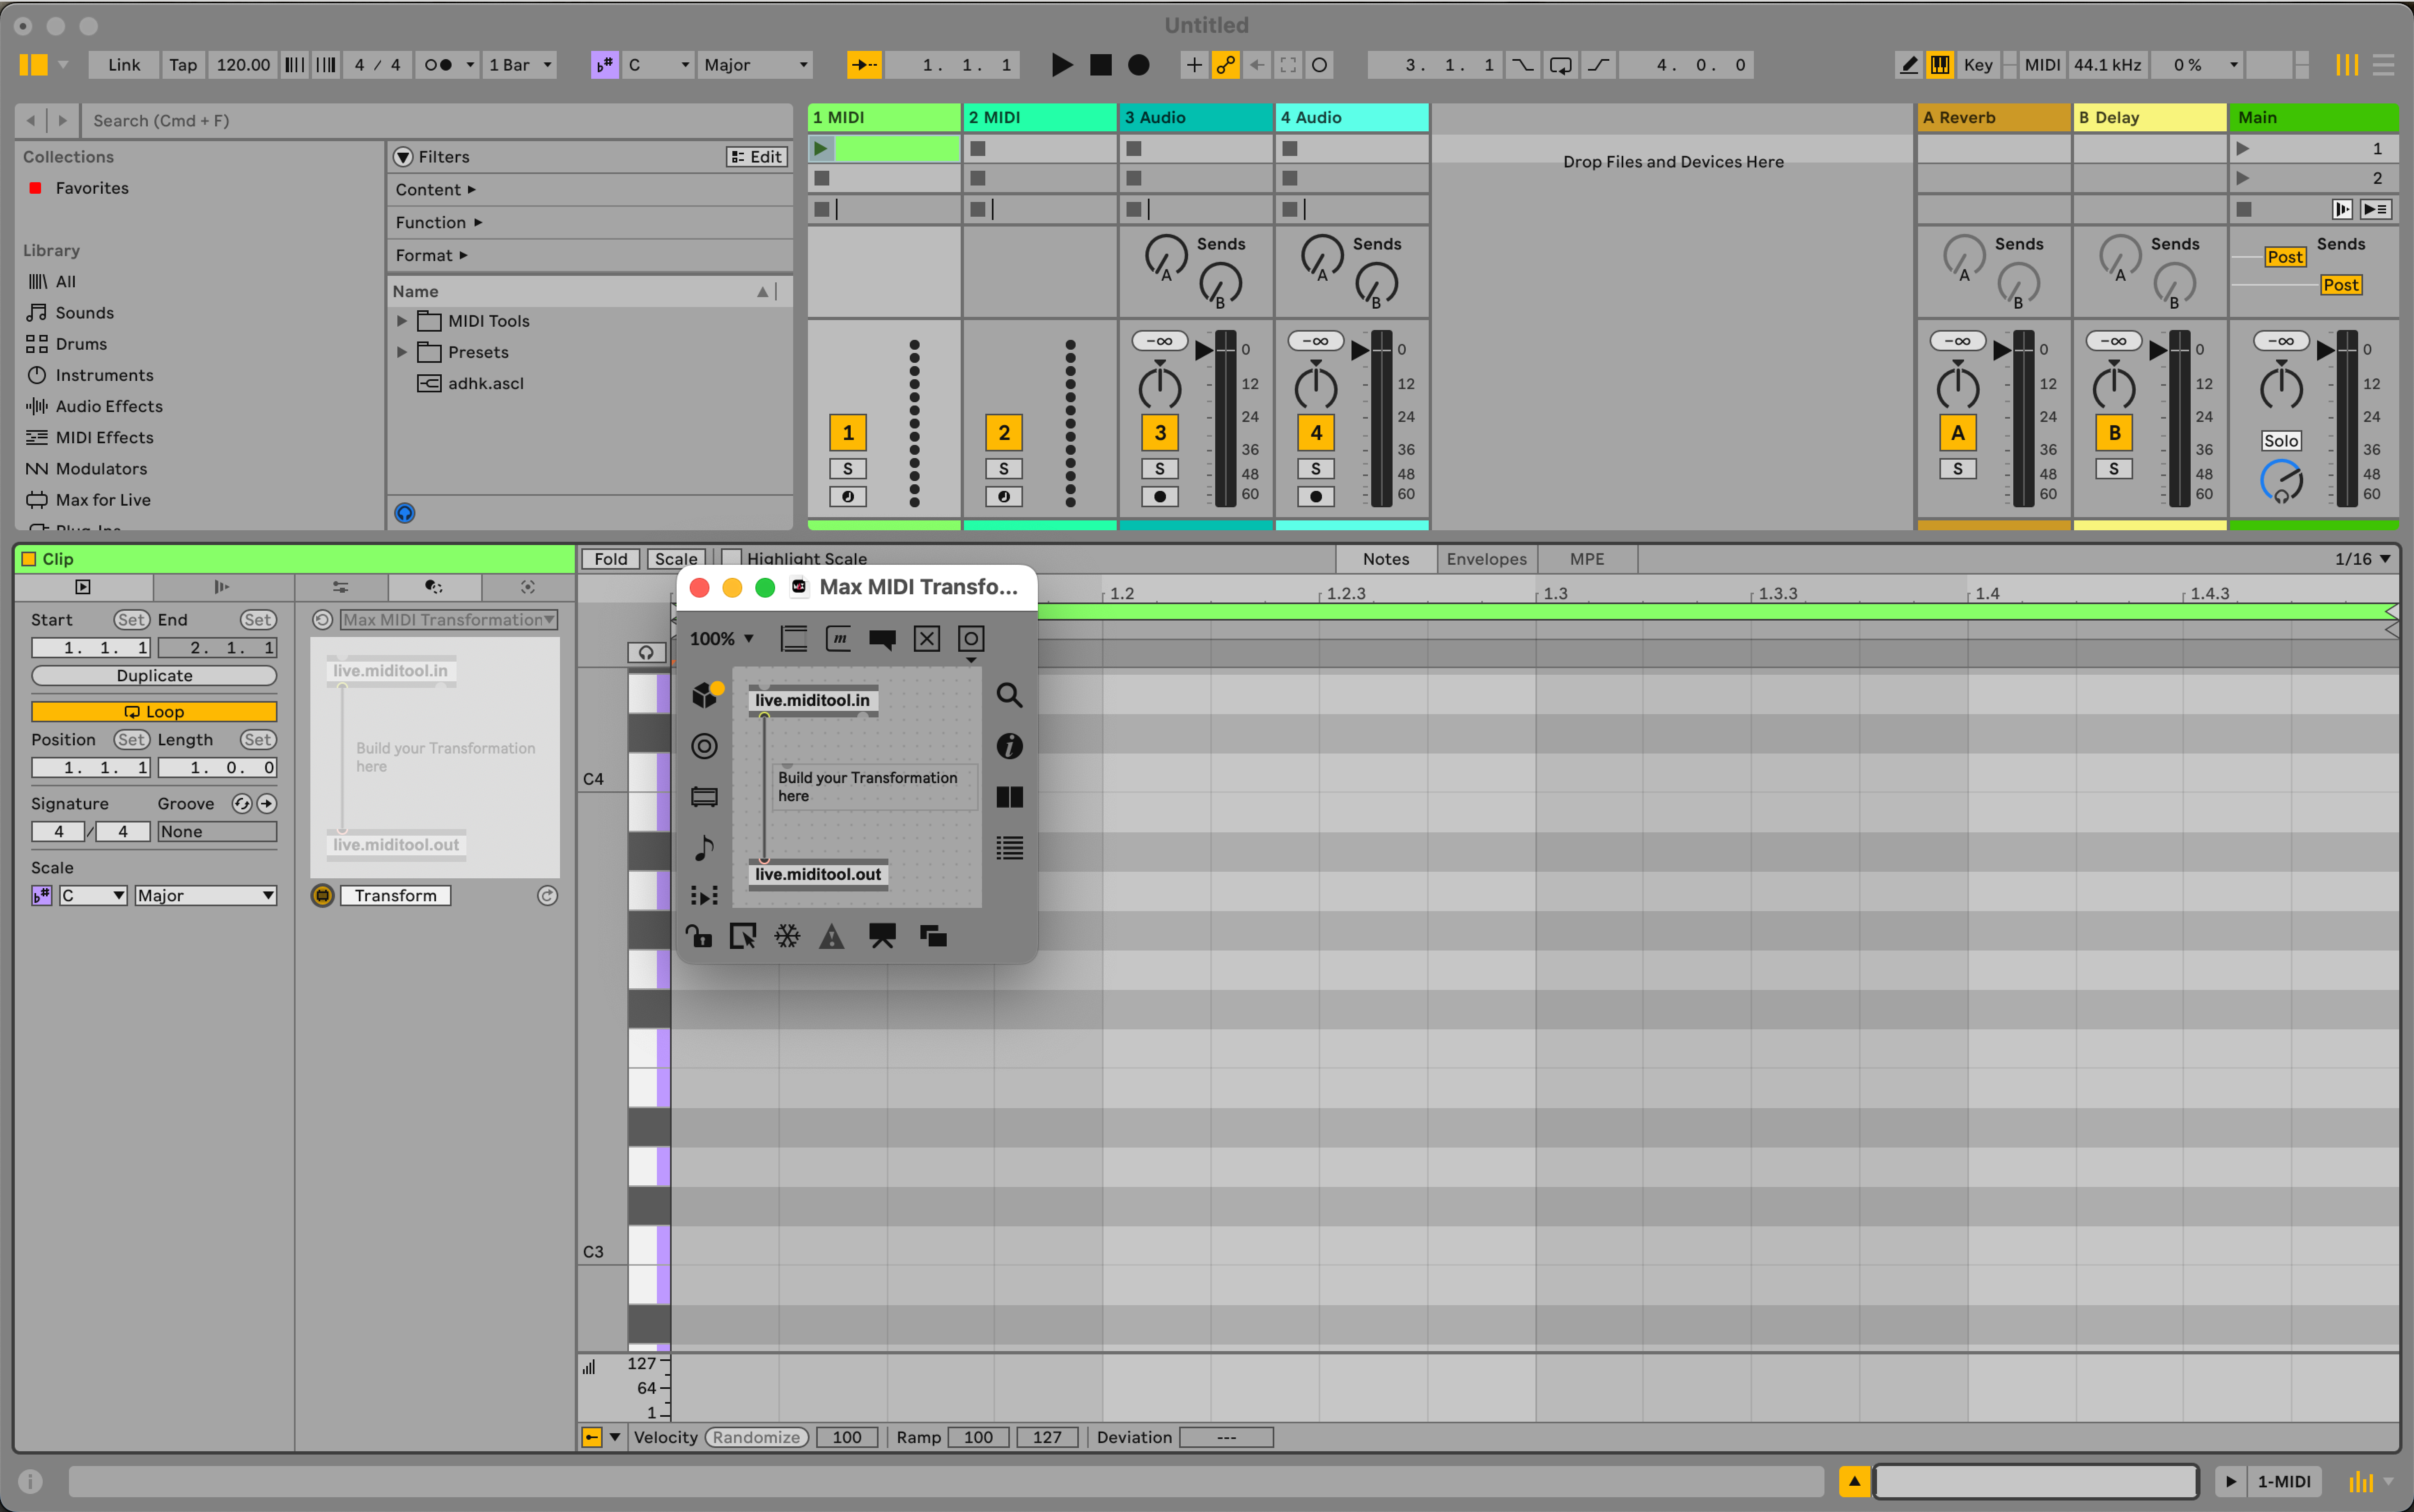Open the Major scale dropdown in control bar

(755, 65)
